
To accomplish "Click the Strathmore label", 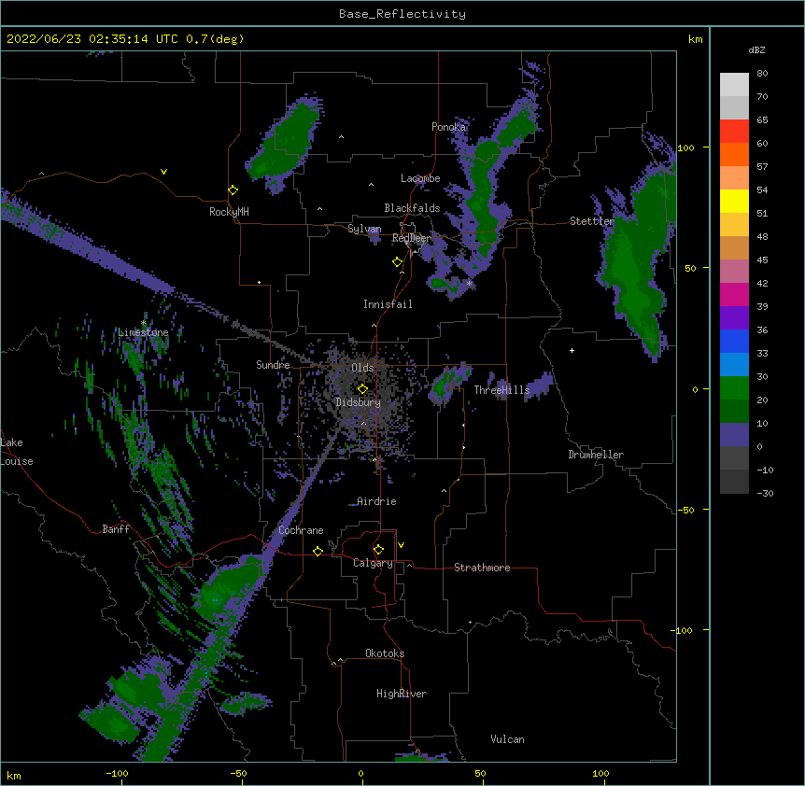I will tap(482, 568).
